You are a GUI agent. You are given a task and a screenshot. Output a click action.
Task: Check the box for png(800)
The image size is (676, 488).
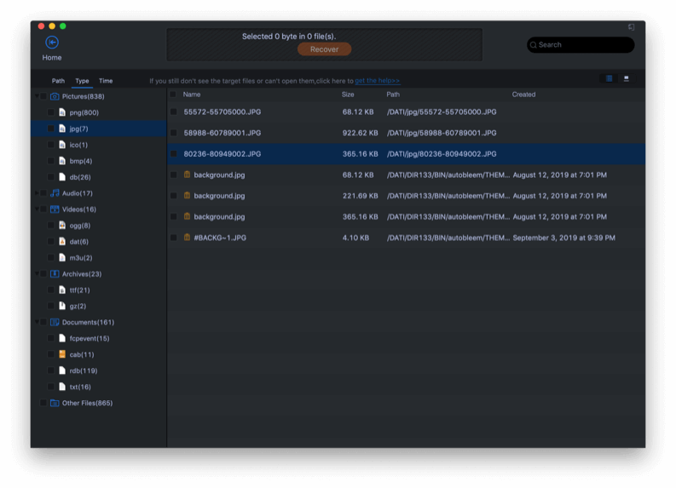(x=51, y=112)
